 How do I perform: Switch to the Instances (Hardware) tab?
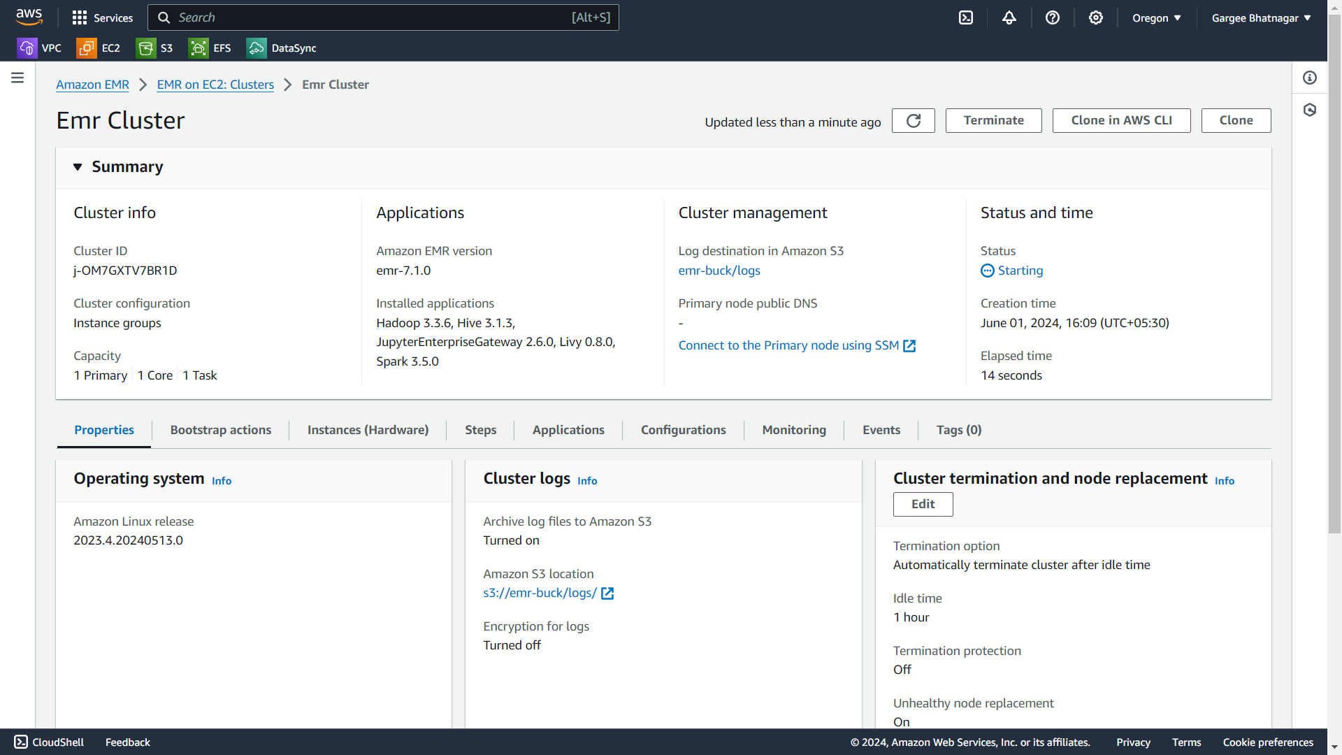point(368,430)
